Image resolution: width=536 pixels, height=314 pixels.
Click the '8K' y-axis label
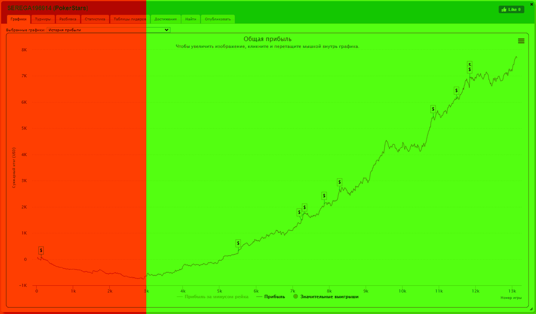pyautogui.click(x=24, y=50)
